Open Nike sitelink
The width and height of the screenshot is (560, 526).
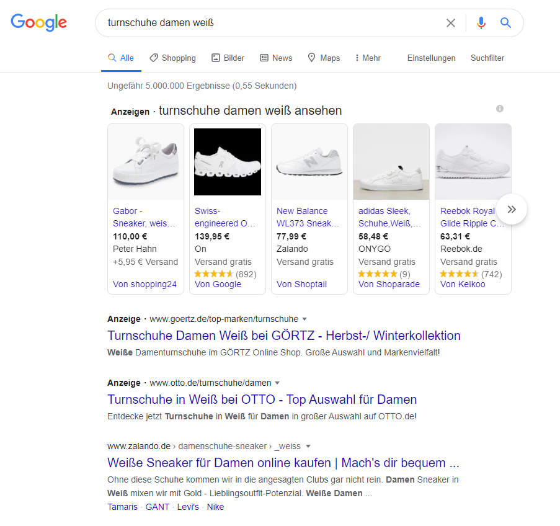click(x=215, y=507)
